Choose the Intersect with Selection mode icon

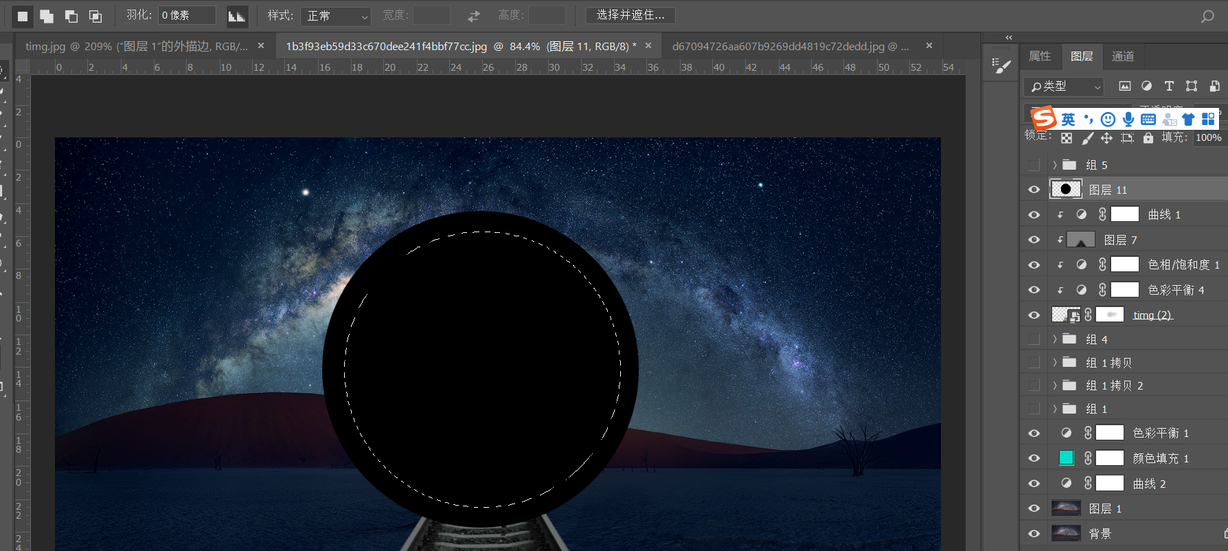click(95, 15)
